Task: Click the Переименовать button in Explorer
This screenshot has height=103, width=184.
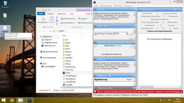Action: pyautogui.click(x=85, y=23)
